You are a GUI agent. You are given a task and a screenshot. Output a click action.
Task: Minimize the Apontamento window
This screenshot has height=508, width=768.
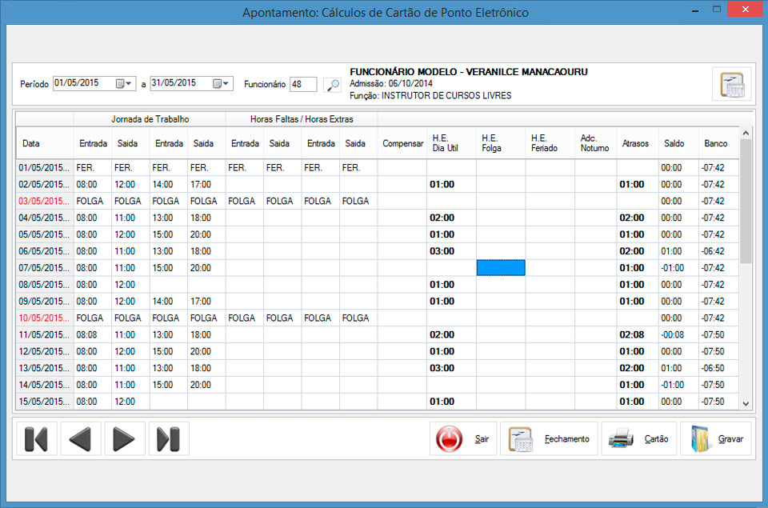[x=694, y=10]
